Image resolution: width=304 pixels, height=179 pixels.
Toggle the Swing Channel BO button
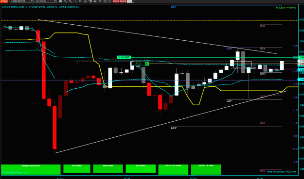coord(31,169)
